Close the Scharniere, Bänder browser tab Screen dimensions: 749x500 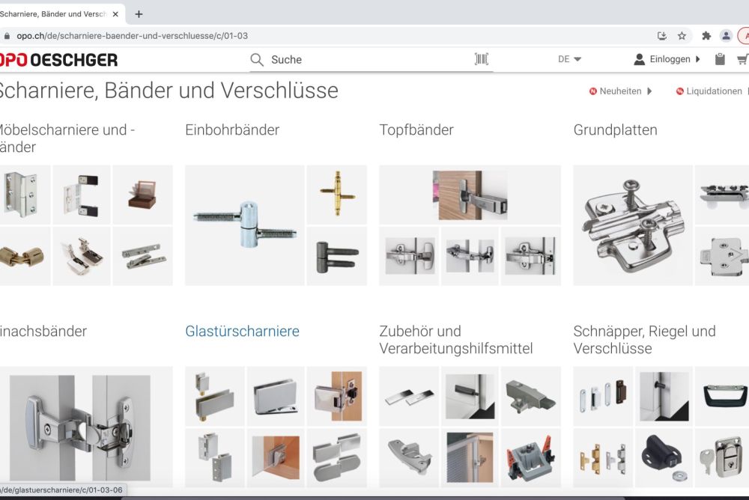click(115, 13)
